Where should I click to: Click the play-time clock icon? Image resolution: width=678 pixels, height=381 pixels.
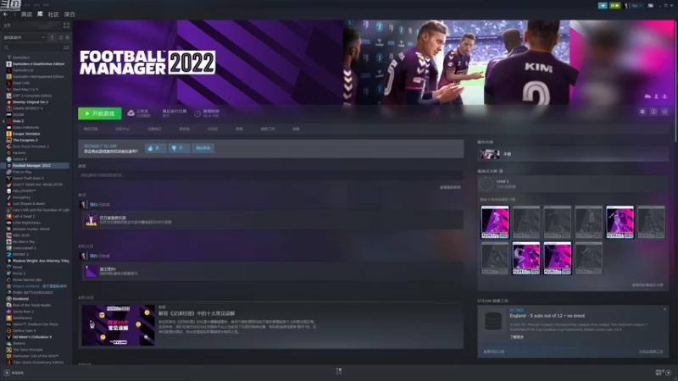(x=197, y=113)
